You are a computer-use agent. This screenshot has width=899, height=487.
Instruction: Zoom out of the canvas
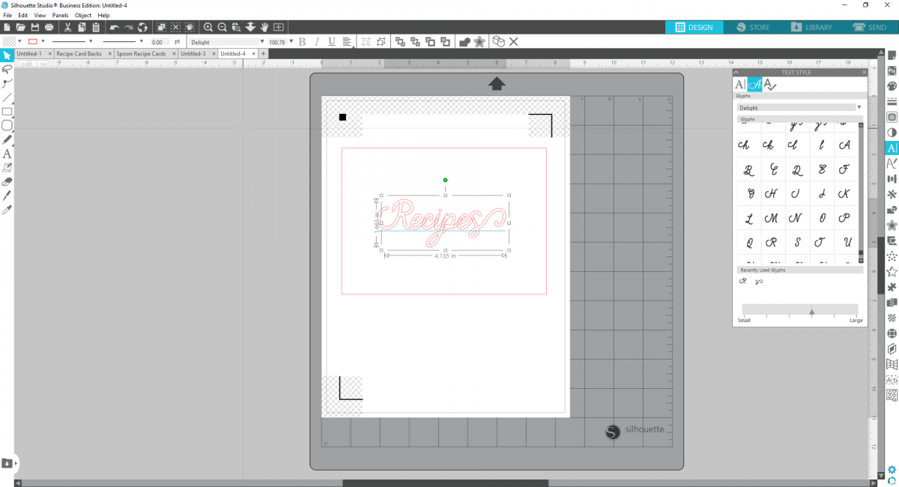click(x=223, y=28)
